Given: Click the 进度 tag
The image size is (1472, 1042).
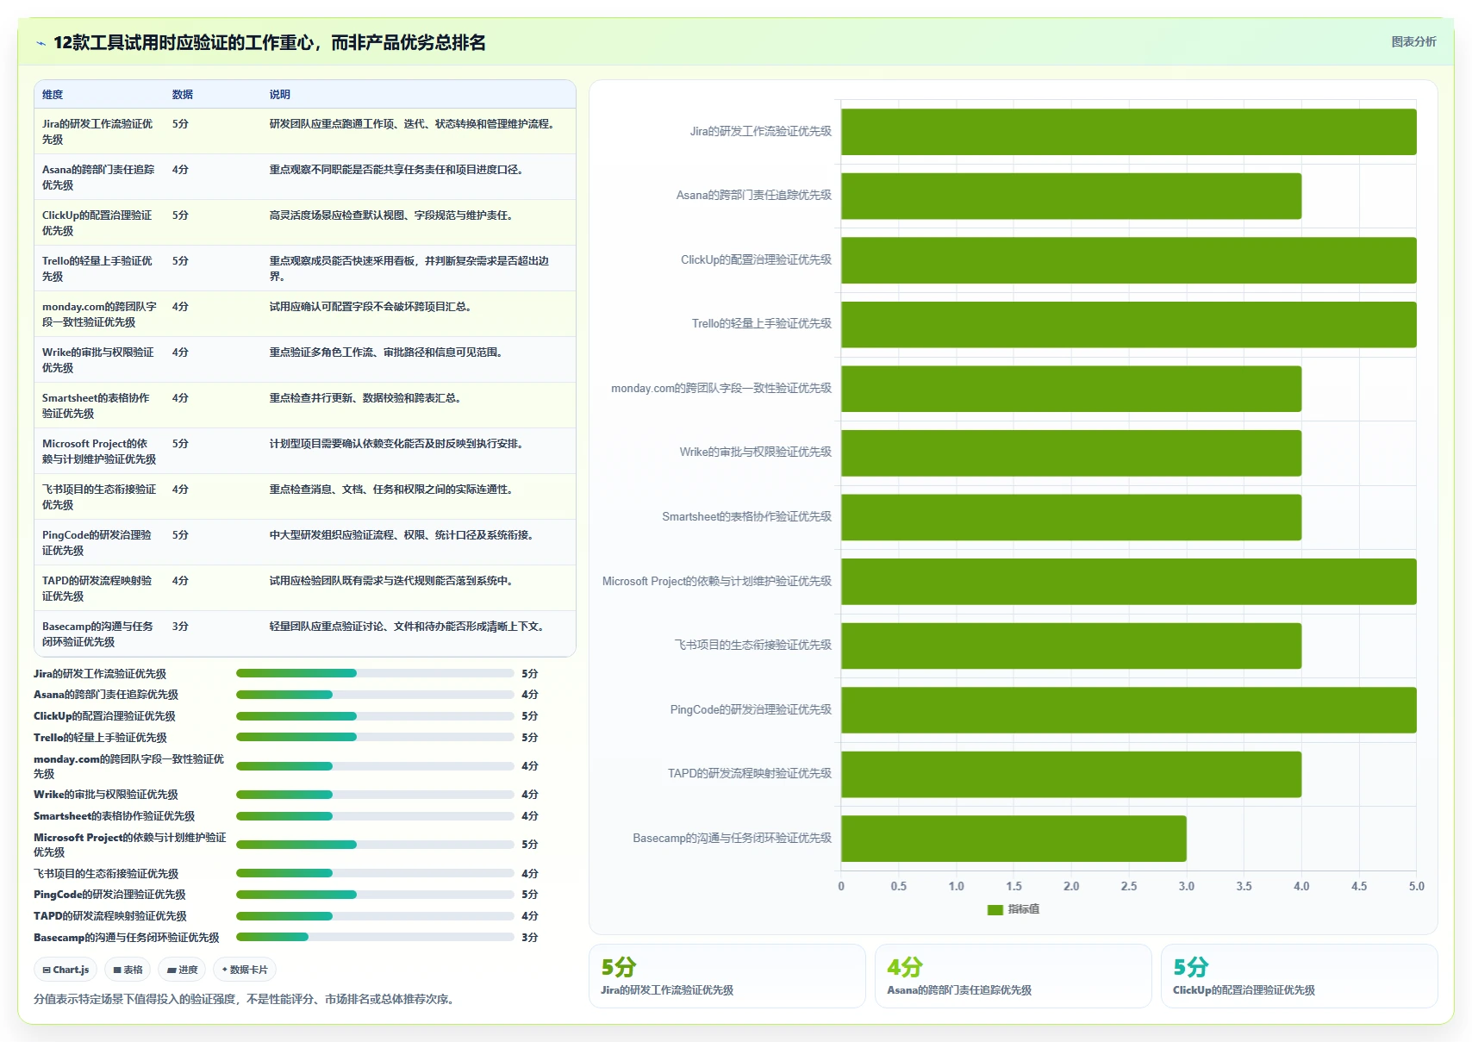Looking at the screenshot, I should click(182, 970).
